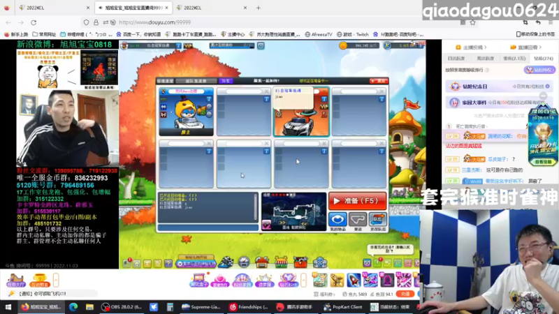Switch to first 2022KCL browser tab
This screenshot has height=314, width=559.
[55, 8]
